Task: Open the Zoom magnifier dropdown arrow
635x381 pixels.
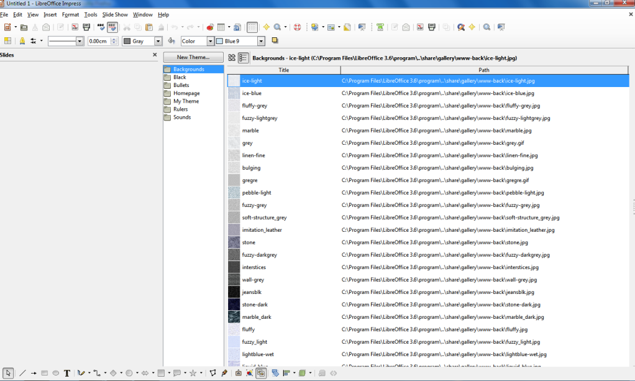Action: pos(285,27)
